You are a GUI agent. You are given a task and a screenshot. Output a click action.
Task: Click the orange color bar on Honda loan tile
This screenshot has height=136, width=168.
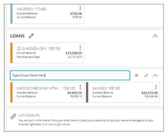tap(11, 53)
